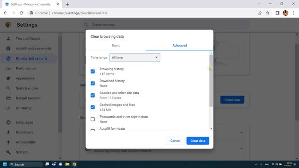Click the Cancel button
This screenshot has width=299, height=168.
pyautogui.click(x=175, y=140)
